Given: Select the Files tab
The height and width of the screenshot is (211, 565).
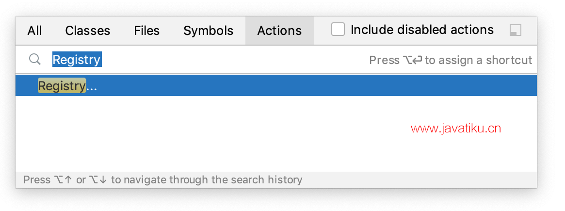Looking at the screenshot, I should click(146, 31).
